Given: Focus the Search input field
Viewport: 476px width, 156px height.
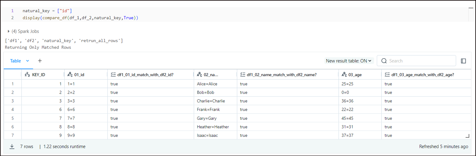Looking at the screenshot, I should (416, 61).
